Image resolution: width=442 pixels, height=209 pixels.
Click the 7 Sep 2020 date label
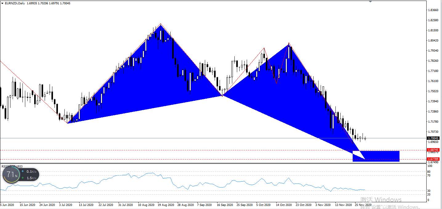tap(205, 205)
